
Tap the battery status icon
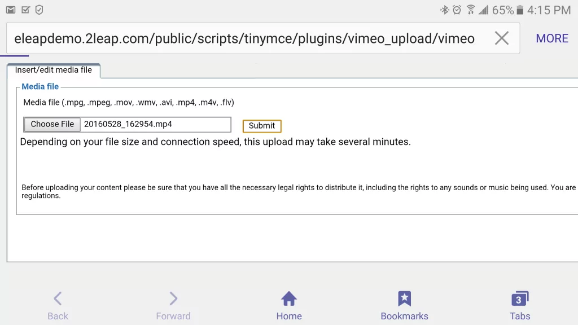coord(520,10)
